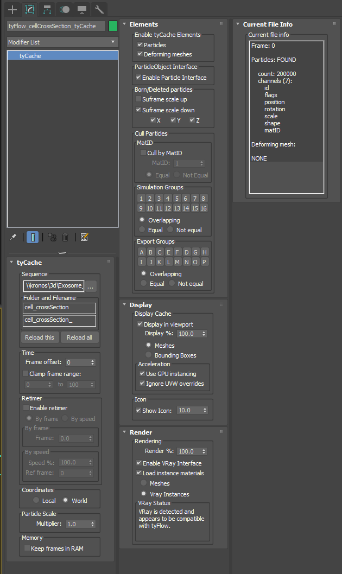The image size is (342, 574).
Task: Click the Render % spinner arrows
Action: [204, 452]
